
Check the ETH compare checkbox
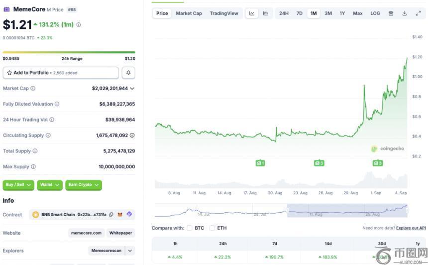tap(213, 228)
